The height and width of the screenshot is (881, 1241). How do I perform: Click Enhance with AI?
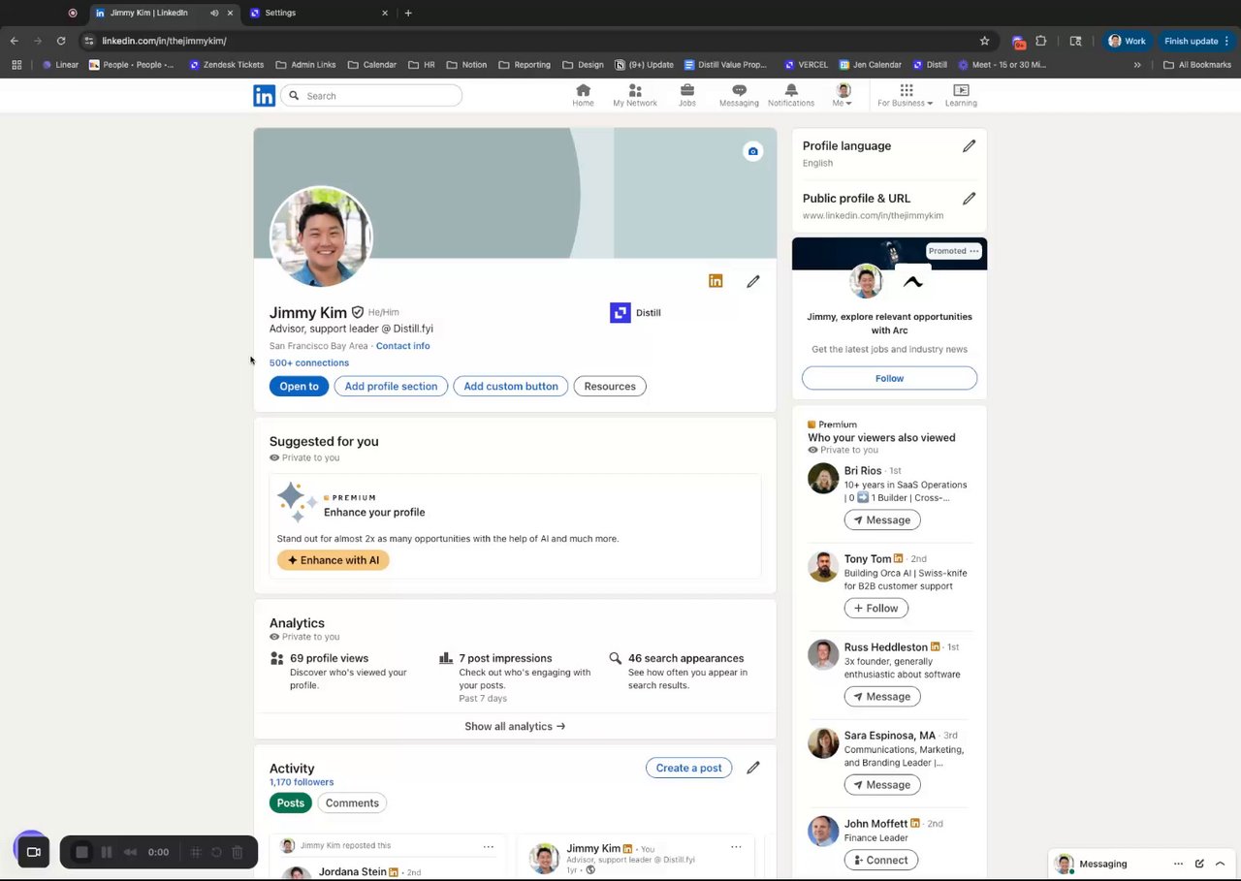tap(334, 560)
